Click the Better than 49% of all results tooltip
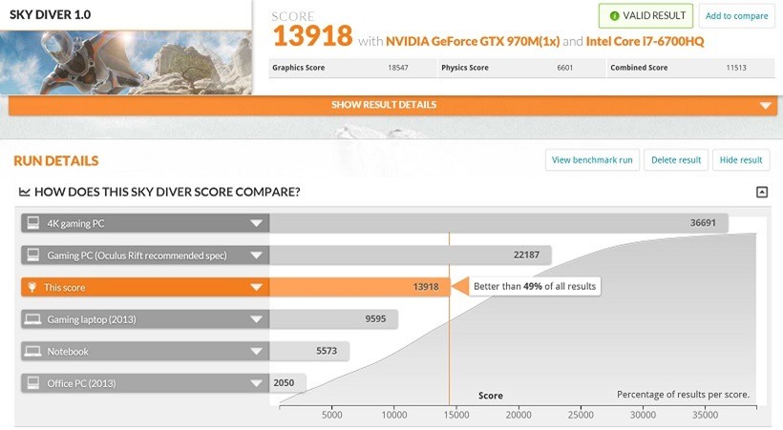This screenshot has width=783, height=430. click(535, 286)
